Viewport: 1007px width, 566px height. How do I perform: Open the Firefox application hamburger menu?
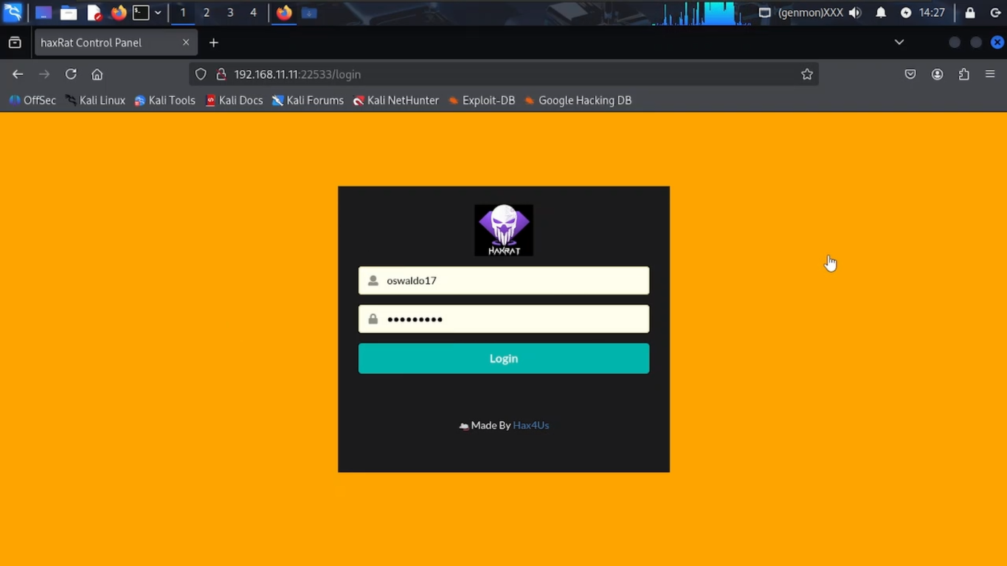click(x=990, y=75)
